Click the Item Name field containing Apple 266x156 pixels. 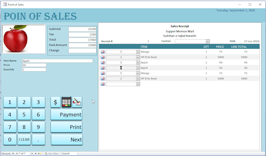tap(58, 61)
